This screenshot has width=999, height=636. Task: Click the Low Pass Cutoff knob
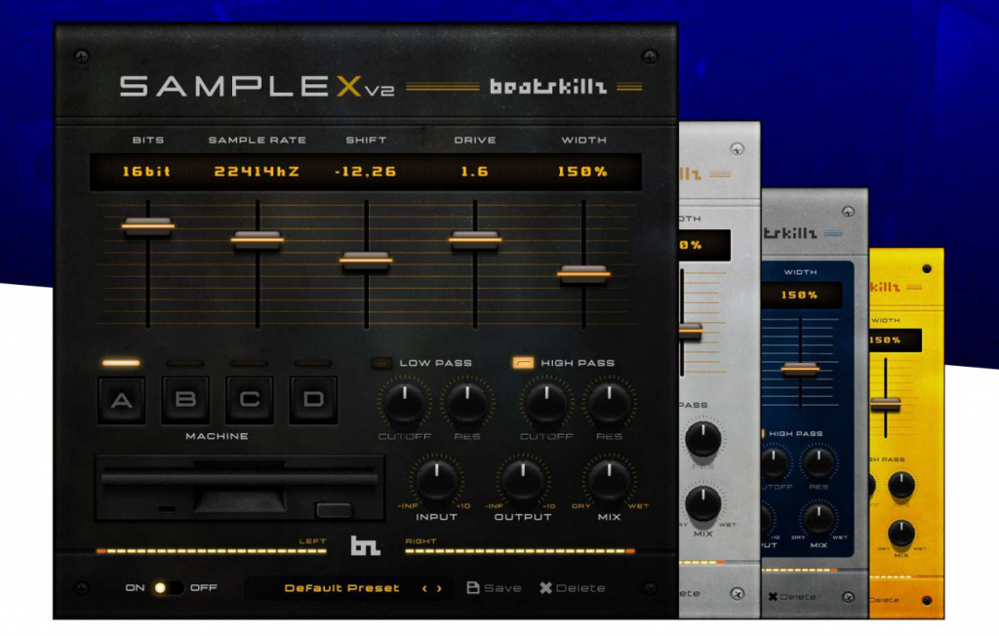point(405,404)
